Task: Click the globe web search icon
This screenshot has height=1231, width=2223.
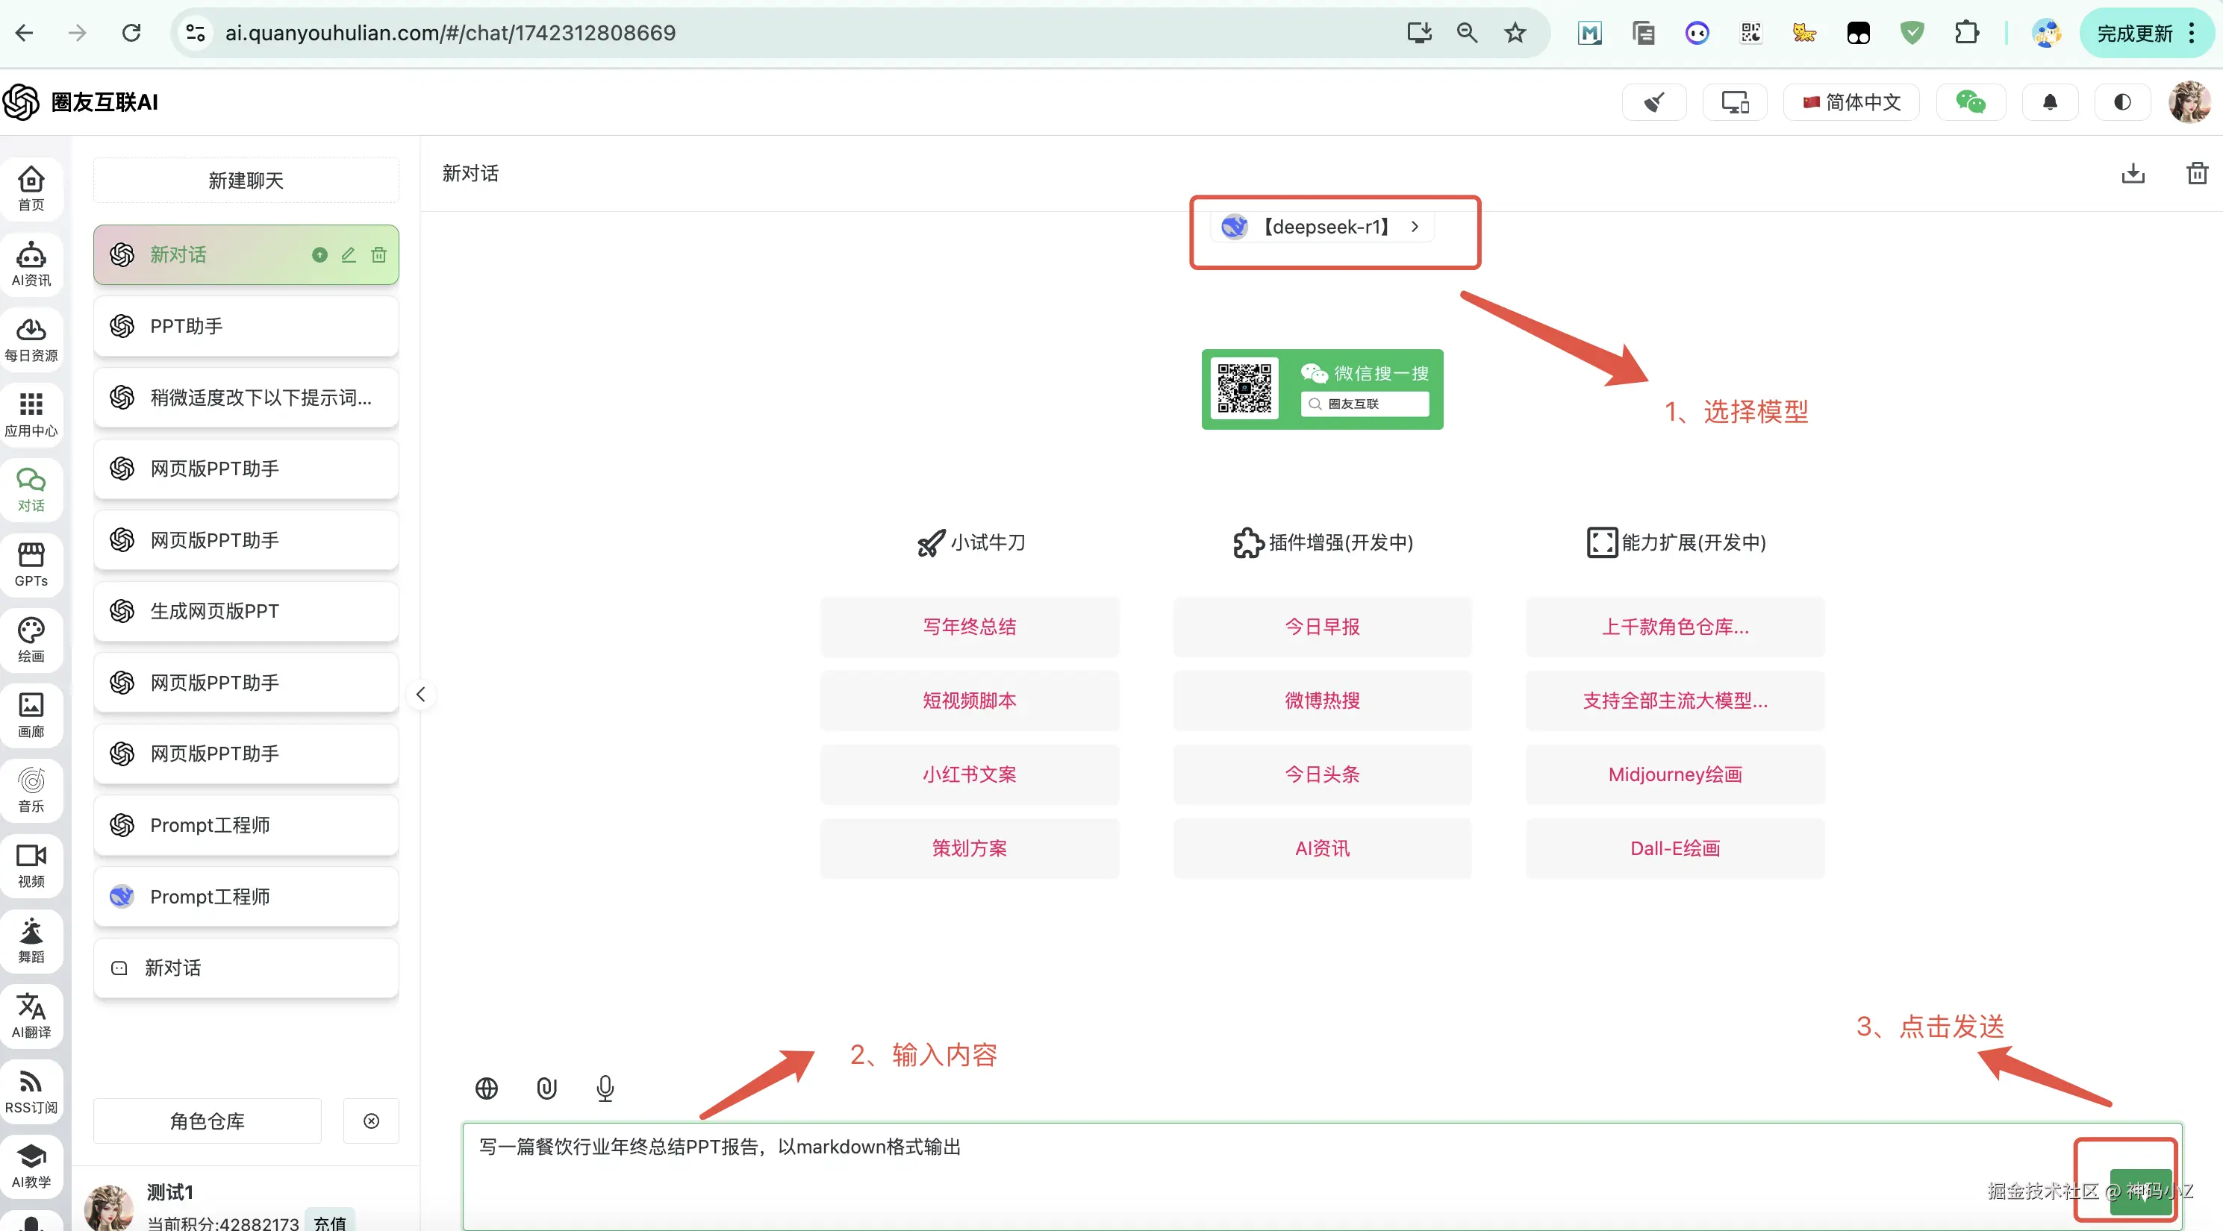Action: tap(487, 1088)
